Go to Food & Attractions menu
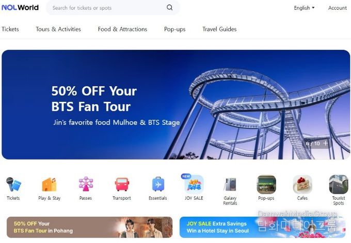Screen dimensions: 351x243 pos(122,29)
